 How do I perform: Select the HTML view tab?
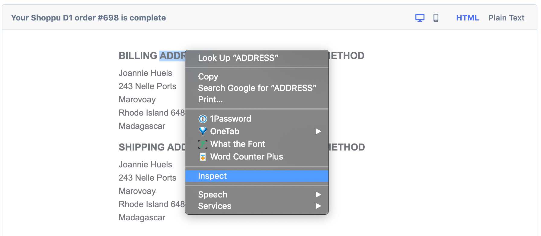point(467,18)
